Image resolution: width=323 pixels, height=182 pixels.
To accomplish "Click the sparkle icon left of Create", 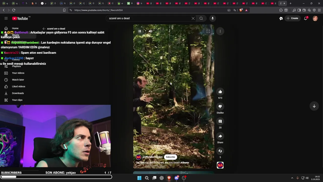I will 281,18.
